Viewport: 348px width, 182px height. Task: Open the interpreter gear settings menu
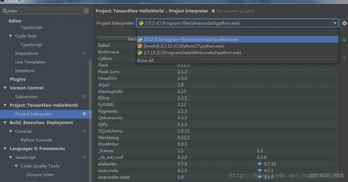point(344,23)
